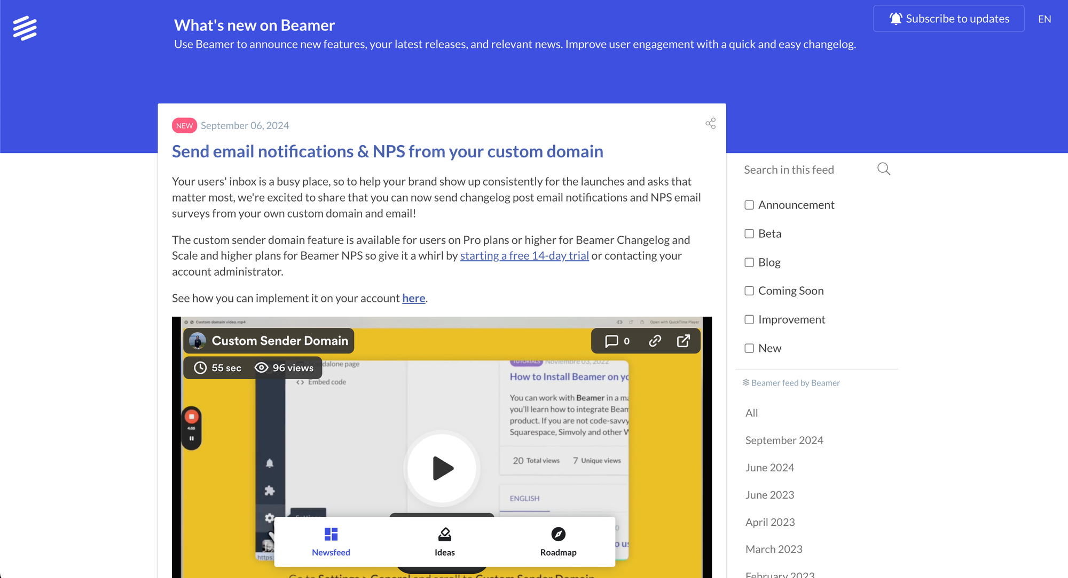Play the Custom Sender Domain video
This screenshot has width=1068, height=578.
pyautogui.click(x=442, y=468)
